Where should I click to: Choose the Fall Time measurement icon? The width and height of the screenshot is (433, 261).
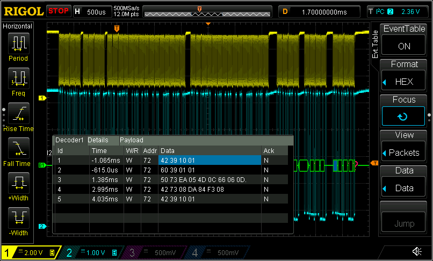point(19,148)
